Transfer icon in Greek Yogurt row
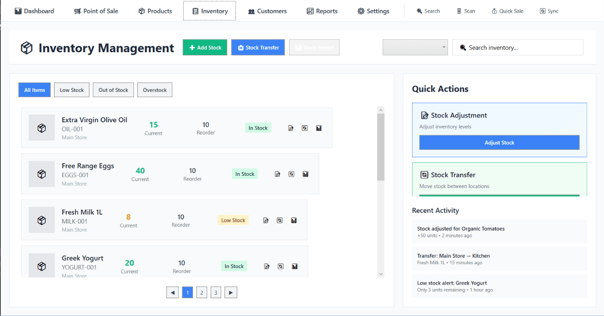The width and height of the screenshot is (604, 316). coord(281,266)
